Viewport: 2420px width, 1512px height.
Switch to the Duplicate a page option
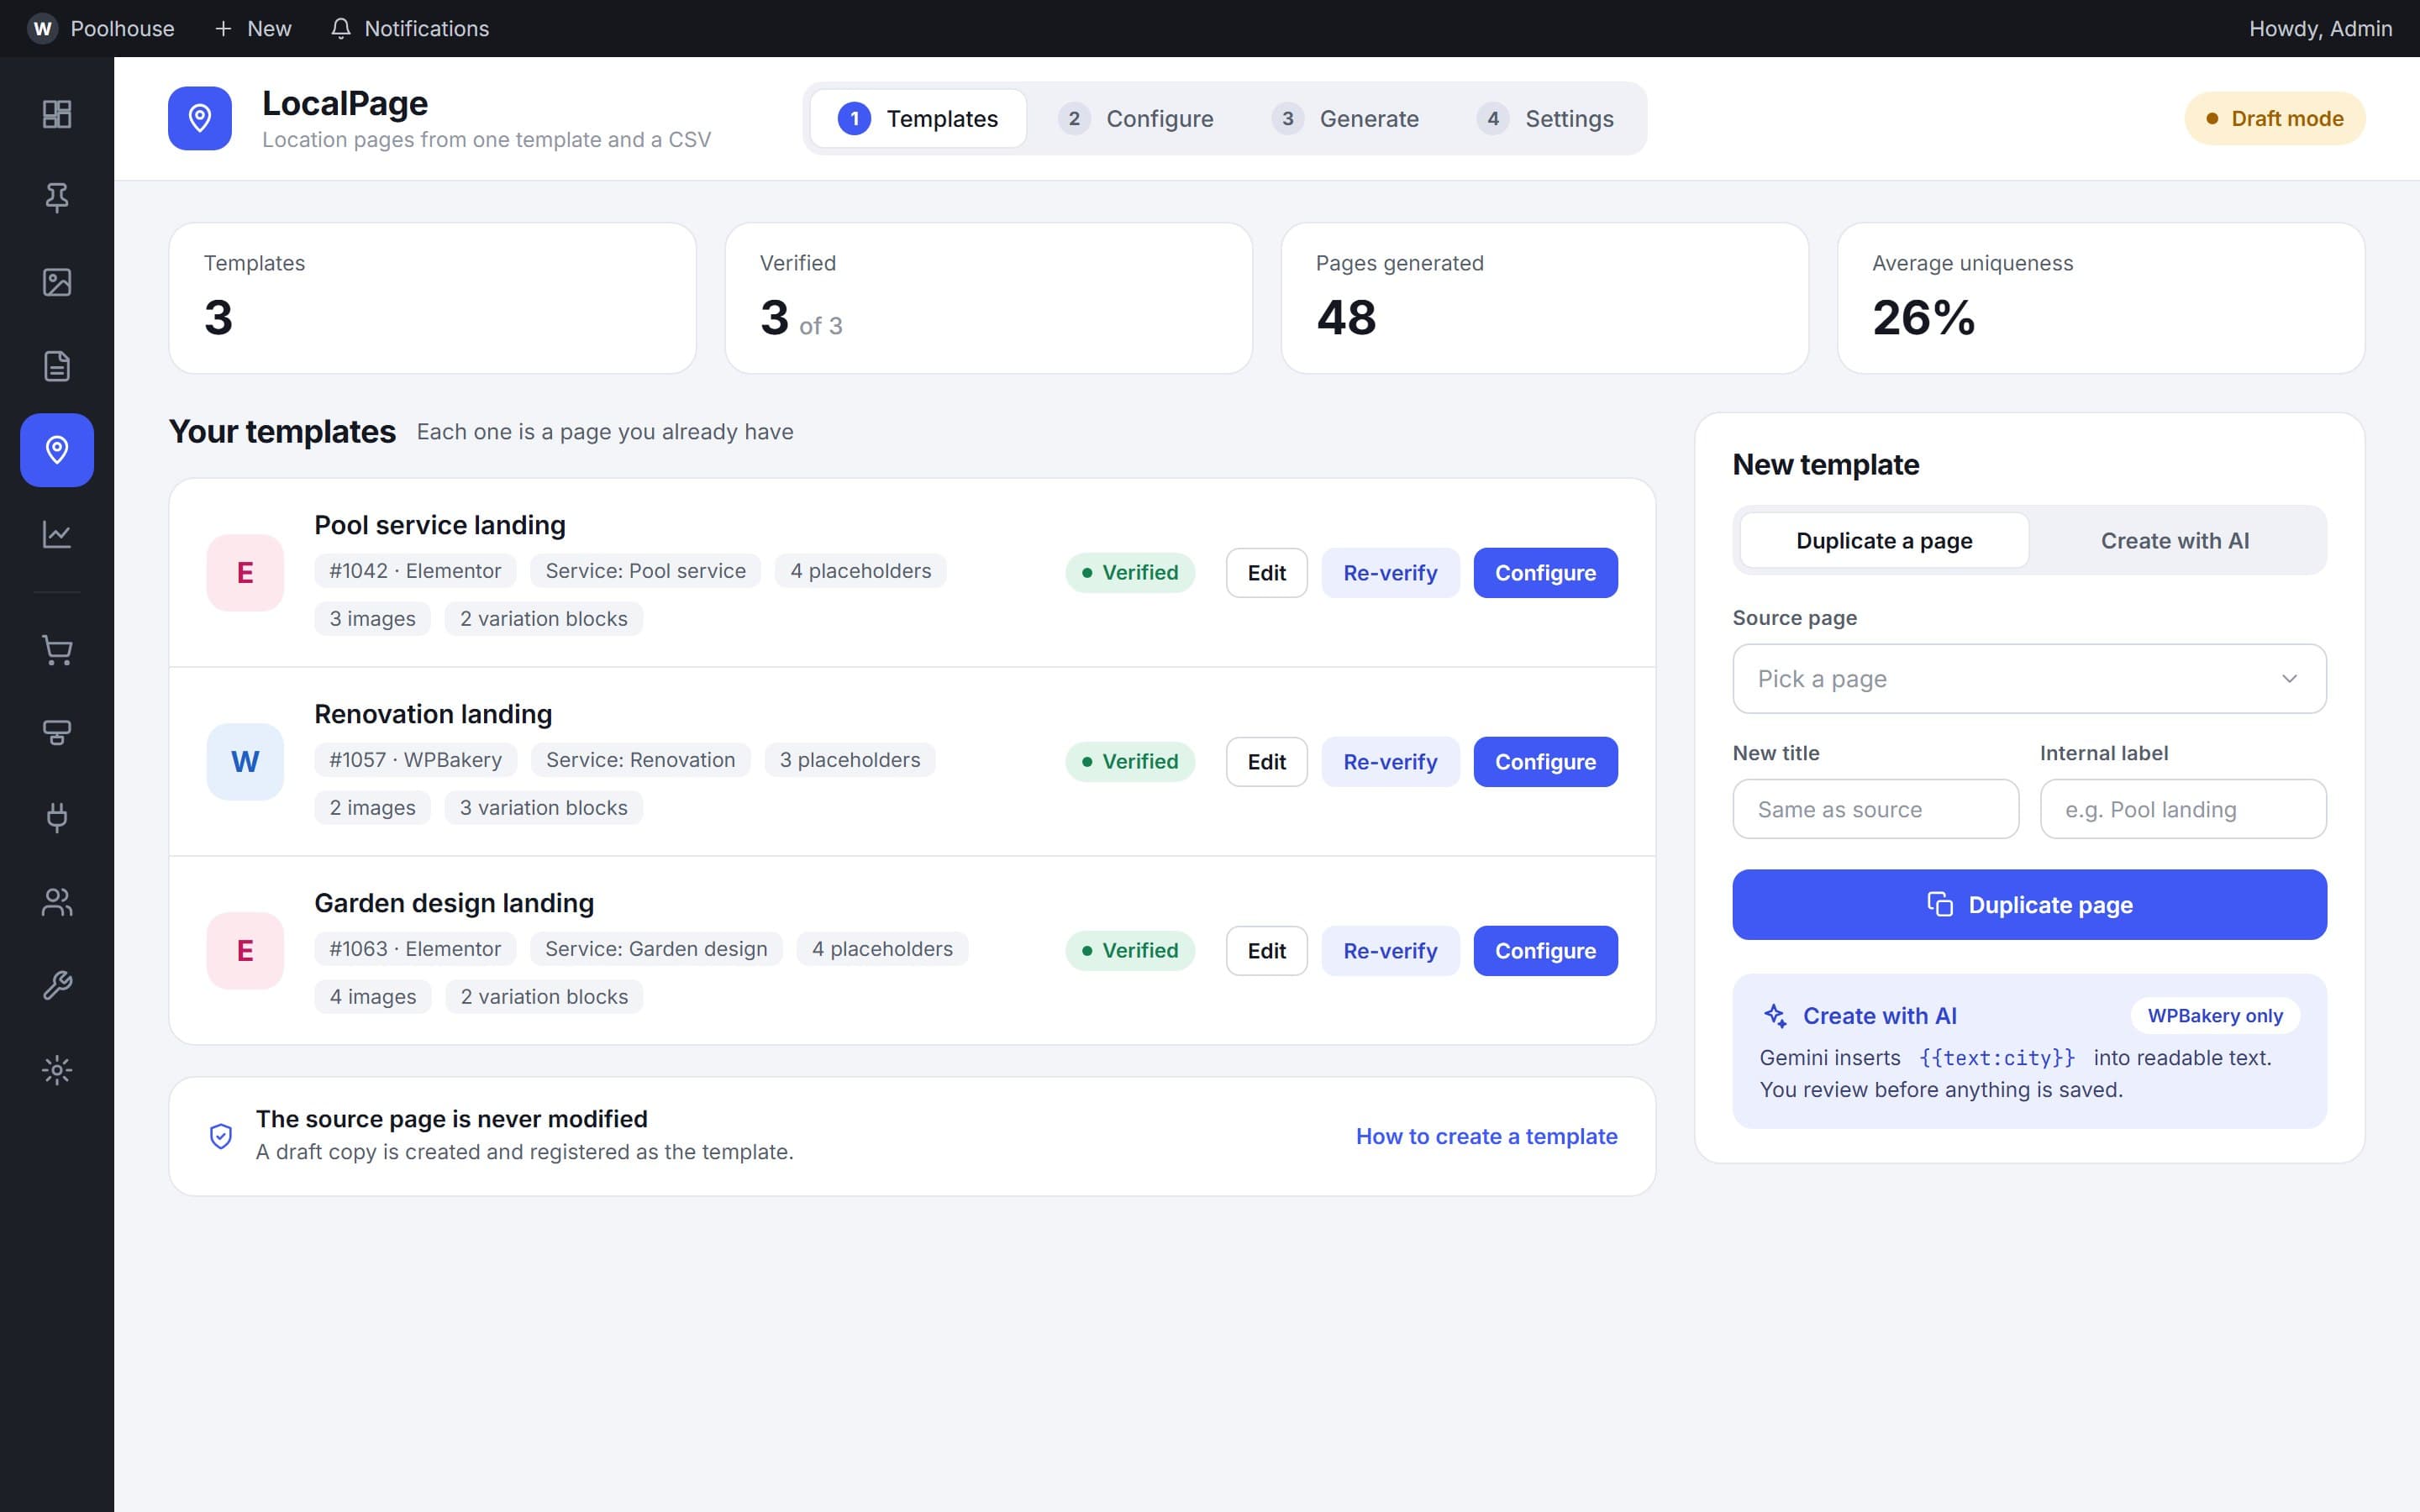click(1884, 540)
